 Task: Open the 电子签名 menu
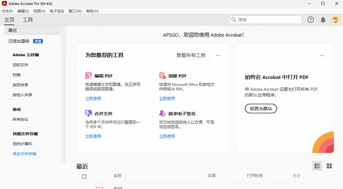57,11
